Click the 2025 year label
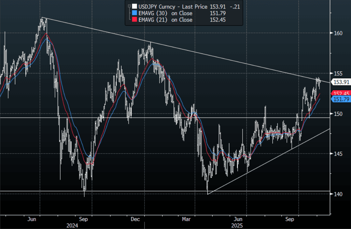Viewport: 351px width, 229px height. (237, 226)
